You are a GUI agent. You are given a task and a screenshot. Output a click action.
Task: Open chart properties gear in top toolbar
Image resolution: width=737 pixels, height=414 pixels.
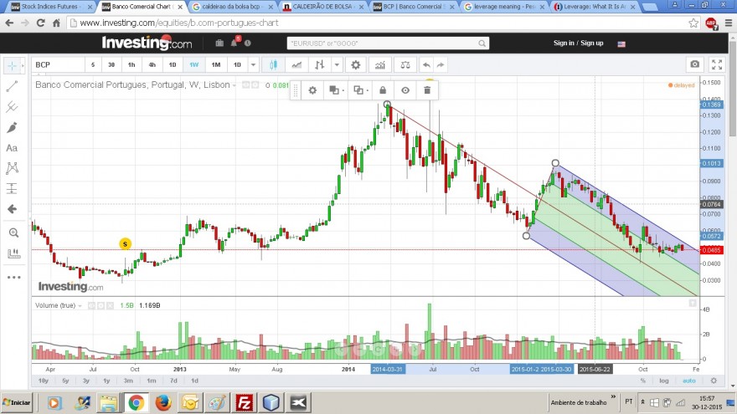pos(356,64)
